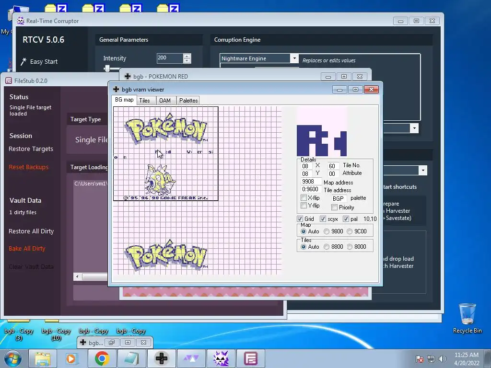
Task: Switch to BG map tab
Action: tap(124, 100)
